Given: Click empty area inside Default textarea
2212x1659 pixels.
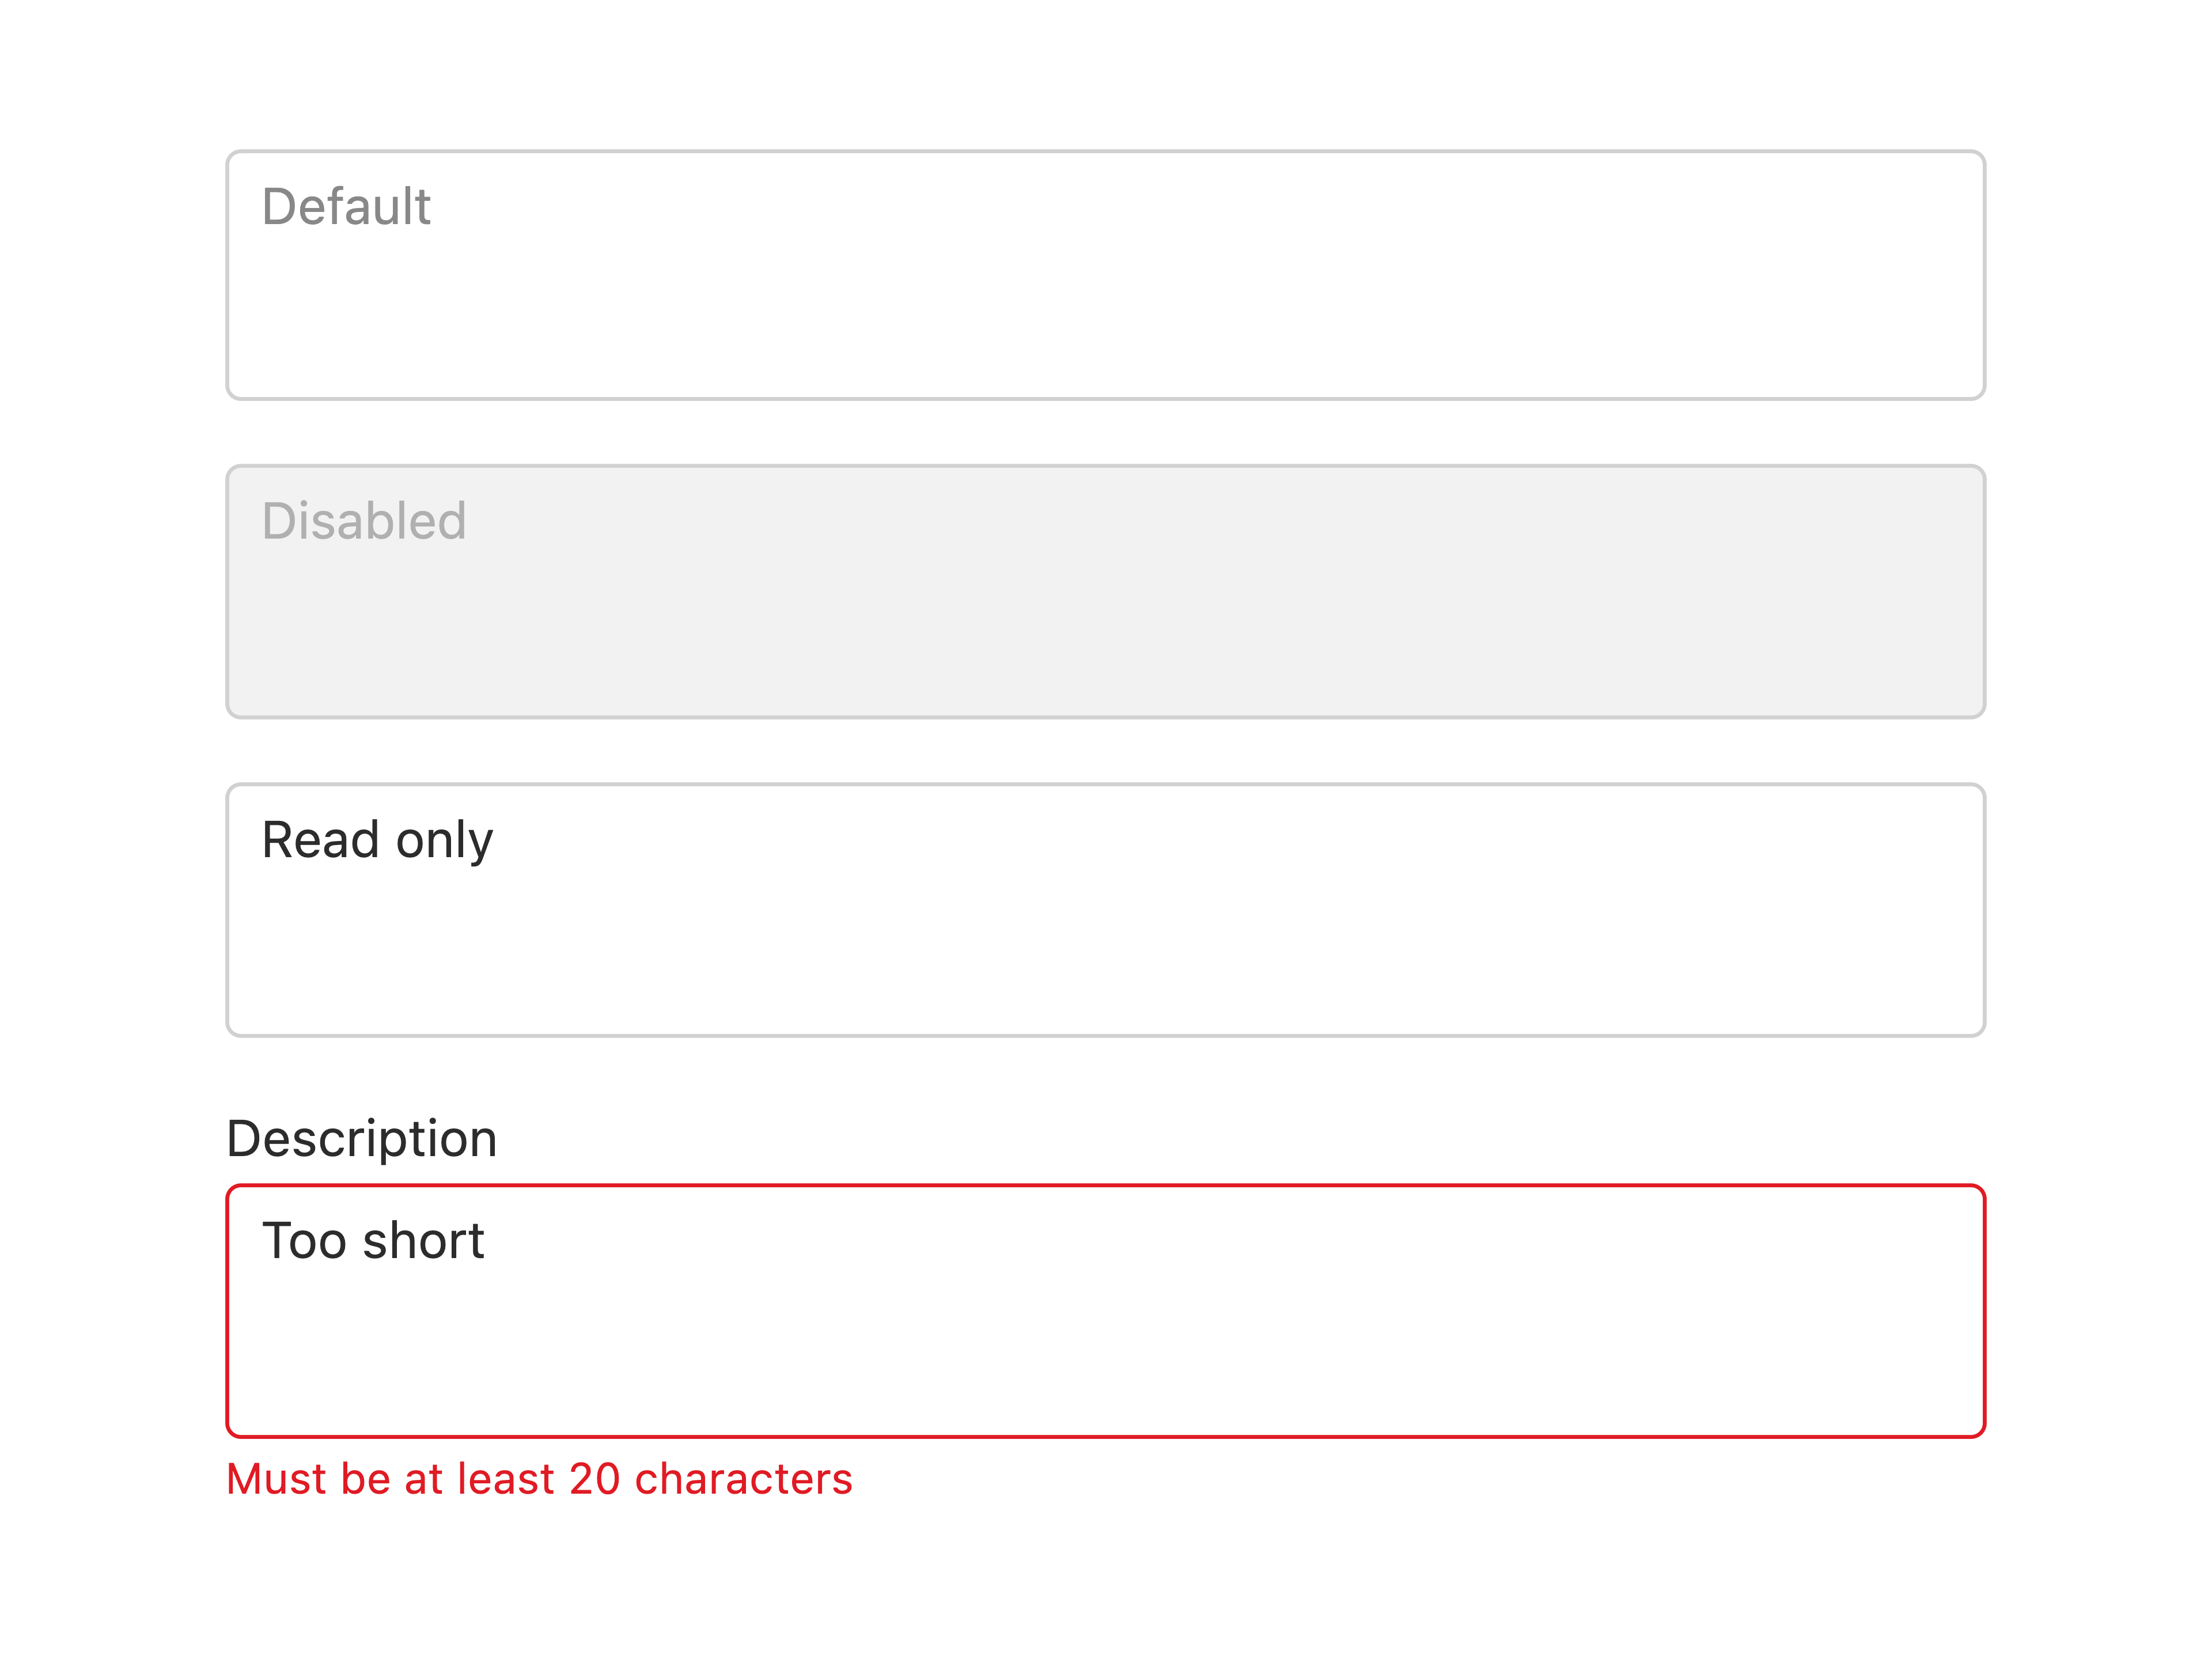Looking at the screenshot, I should [1105, 320].
